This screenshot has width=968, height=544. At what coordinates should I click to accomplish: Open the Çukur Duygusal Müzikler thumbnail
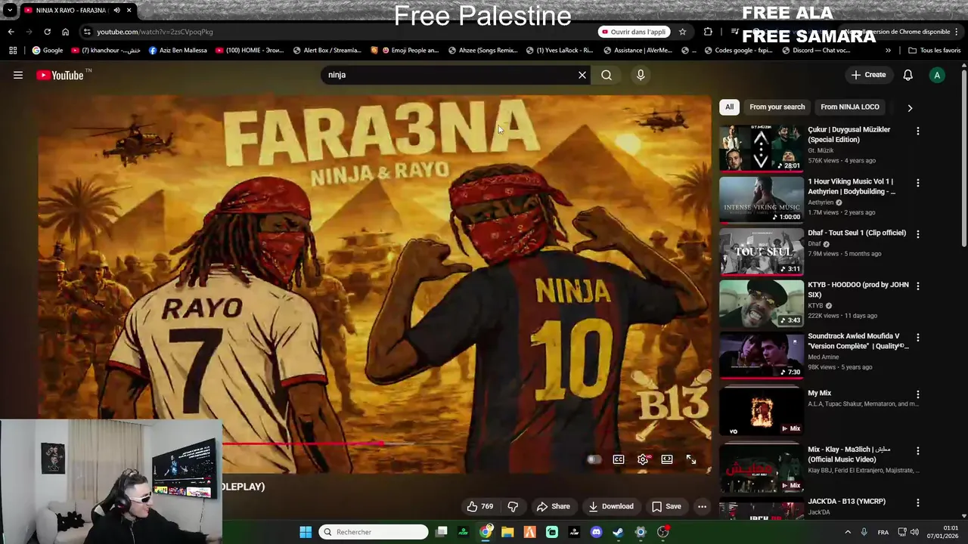(x=761, y=147)
